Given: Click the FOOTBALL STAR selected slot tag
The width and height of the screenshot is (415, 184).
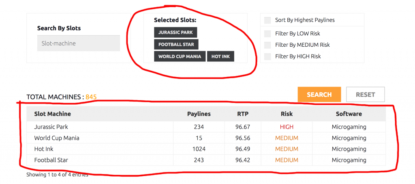Looking at the screenshot, I should point(176,44).
